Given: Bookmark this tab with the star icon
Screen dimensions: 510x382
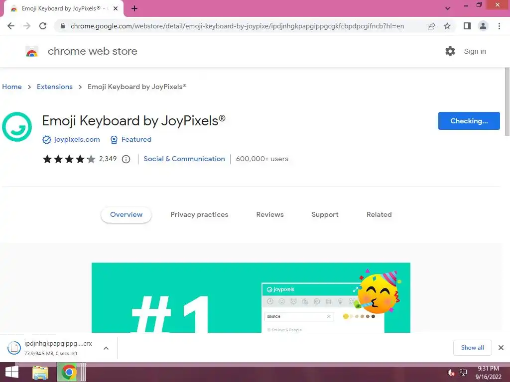Looking at the screenshot, I should coord(447,26).
